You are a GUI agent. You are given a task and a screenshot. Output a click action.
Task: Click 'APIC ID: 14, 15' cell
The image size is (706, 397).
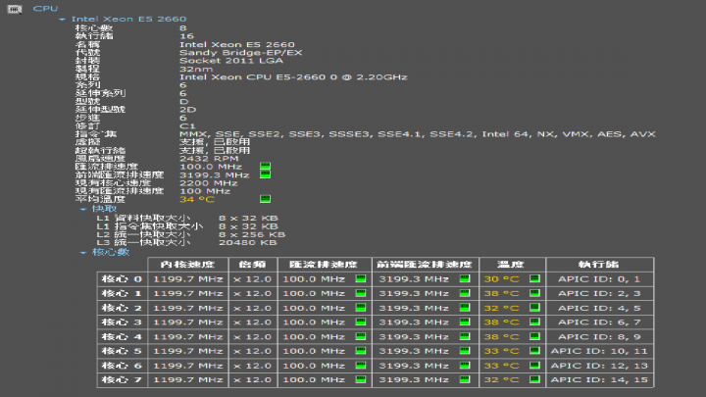point(599,380)
